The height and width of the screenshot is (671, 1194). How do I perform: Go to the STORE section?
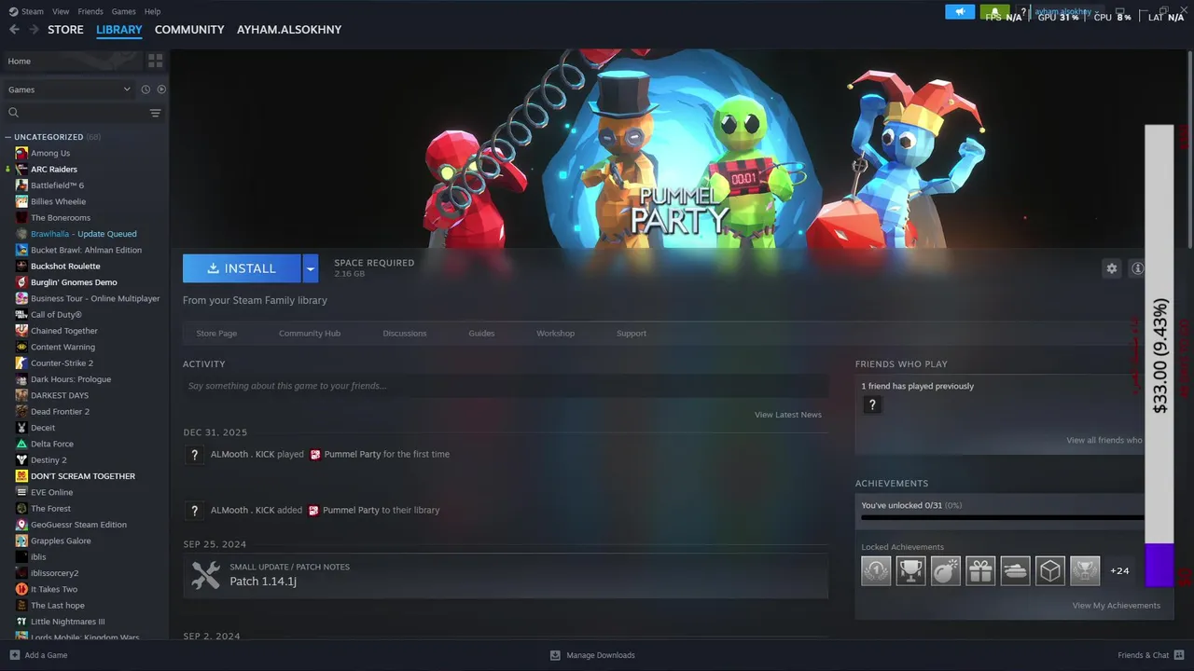coord(65,30)
